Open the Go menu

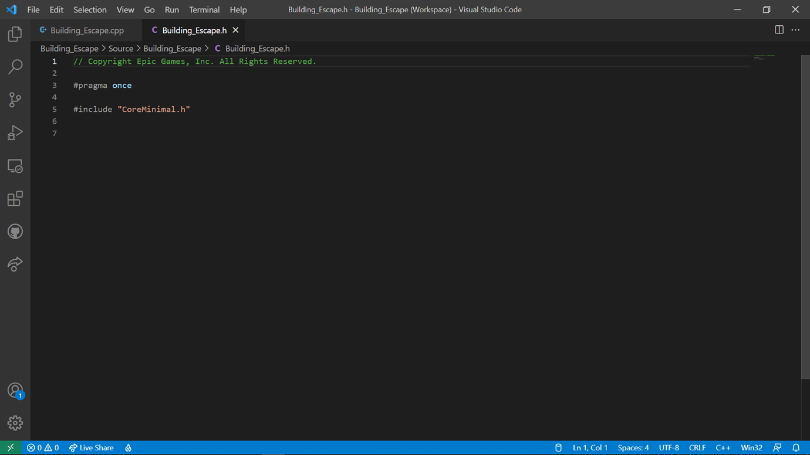149,9
